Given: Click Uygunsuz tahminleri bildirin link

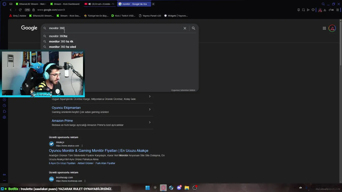Looking at the screenshot, I should click(183, 90).
